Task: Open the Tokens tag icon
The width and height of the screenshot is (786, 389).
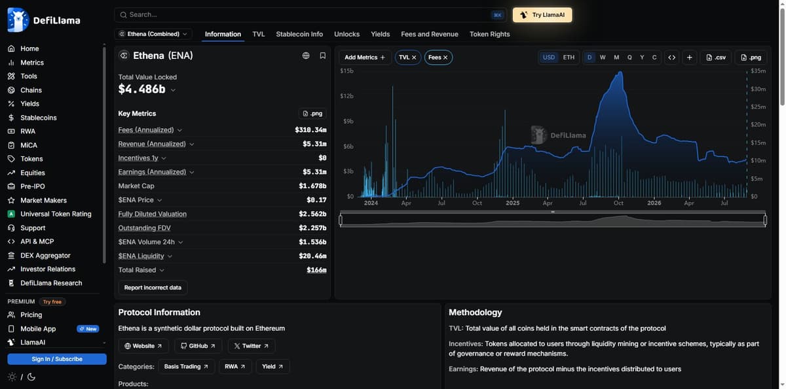Action: 11,159
